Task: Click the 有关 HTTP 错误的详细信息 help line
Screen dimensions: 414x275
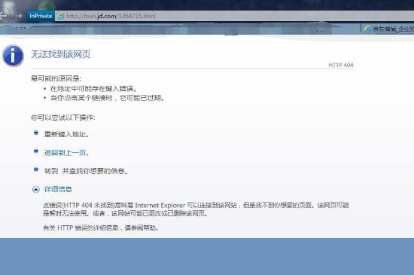Action: (101, 228)
